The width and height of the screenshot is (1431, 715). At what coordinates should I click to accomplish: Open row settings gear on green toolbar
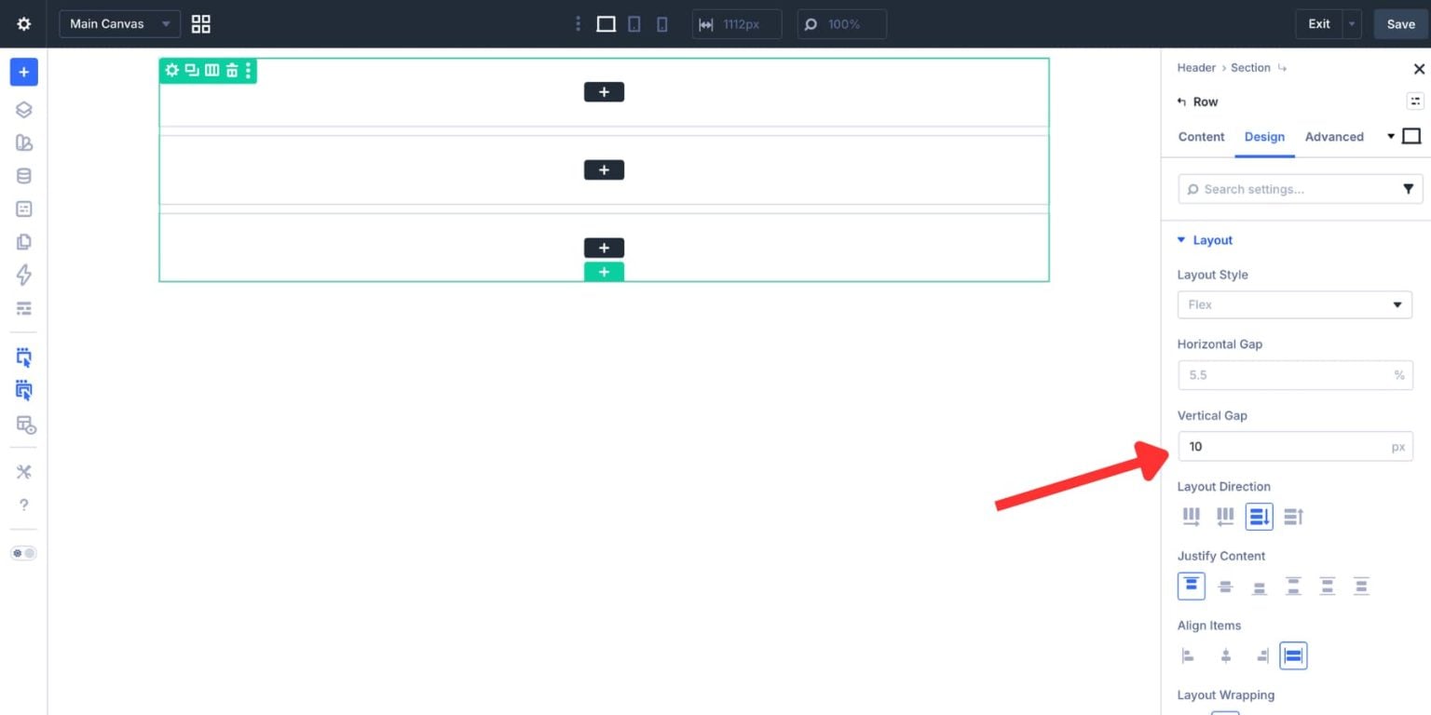[x=171, y=70]
